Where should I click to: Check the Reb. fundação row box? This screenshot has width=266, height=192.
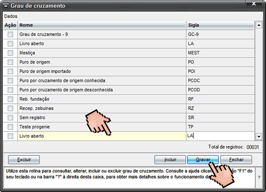(11, 99)
